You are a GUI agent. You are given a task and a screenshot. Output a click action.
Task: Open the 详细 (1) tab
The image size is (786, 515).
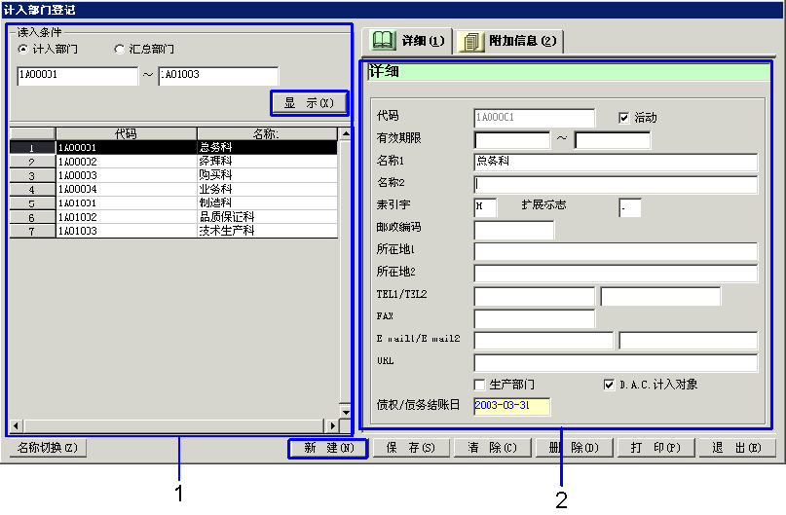pyautogui.click(x=408, y=41)
